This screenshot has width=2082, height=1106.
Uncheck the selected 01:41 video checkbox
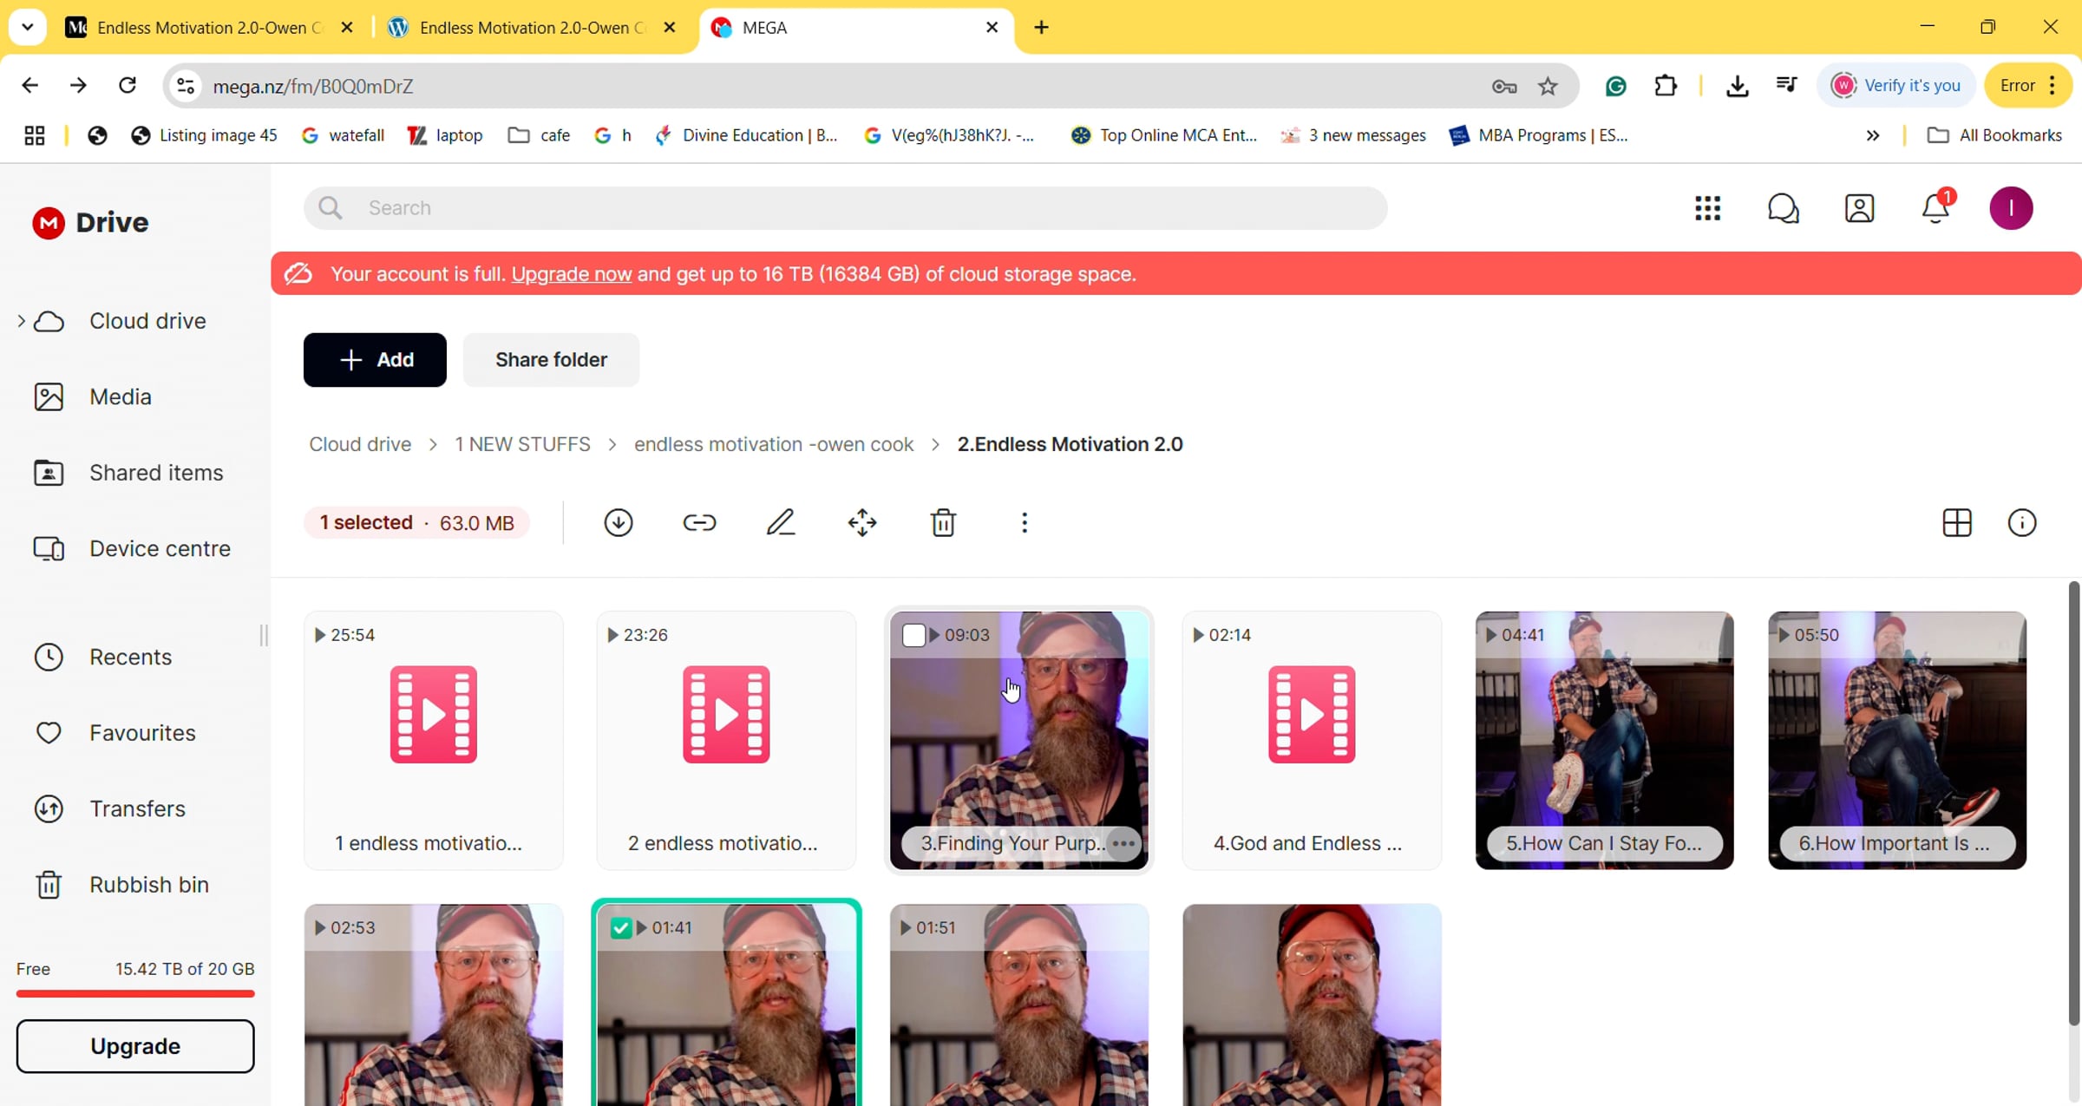(621, 928)
